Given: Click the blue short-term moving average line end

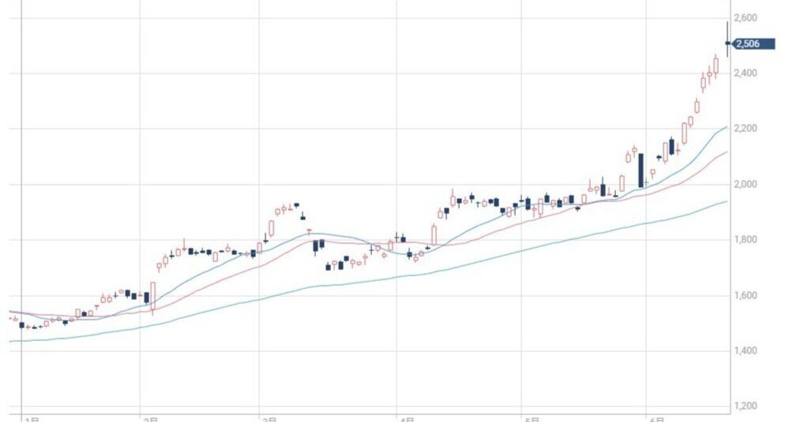Looking at the screenshot, I should pos(725,128).
